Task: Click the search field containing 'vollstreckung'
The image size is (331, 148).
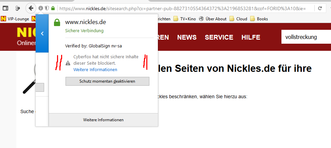Action: pos(306,37)
